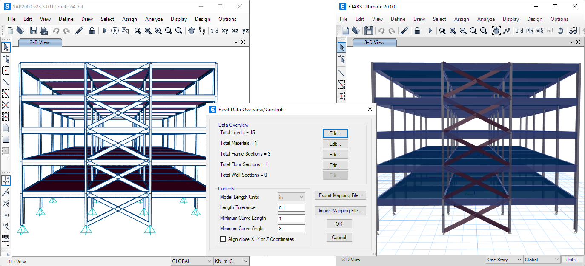Click Edit button for Total Materials
The height and width of the screenshot is (266, 585).
click(x=336, y=144)
